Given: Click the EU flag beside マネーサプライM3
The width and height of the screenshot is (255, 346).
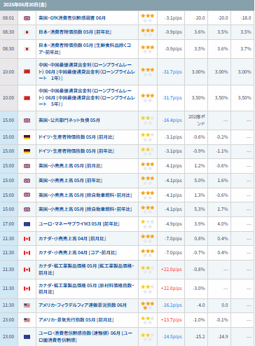Looking at the screenshot, I should [x=27, y=224].
